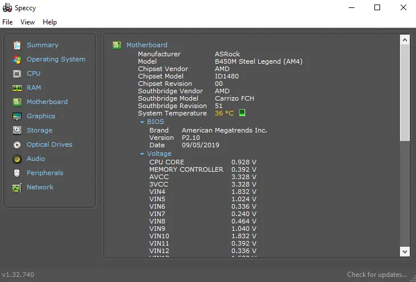Click the VIN7 voltage label
The width and height of the screenshot is (416, 282).
click(157, 214)
